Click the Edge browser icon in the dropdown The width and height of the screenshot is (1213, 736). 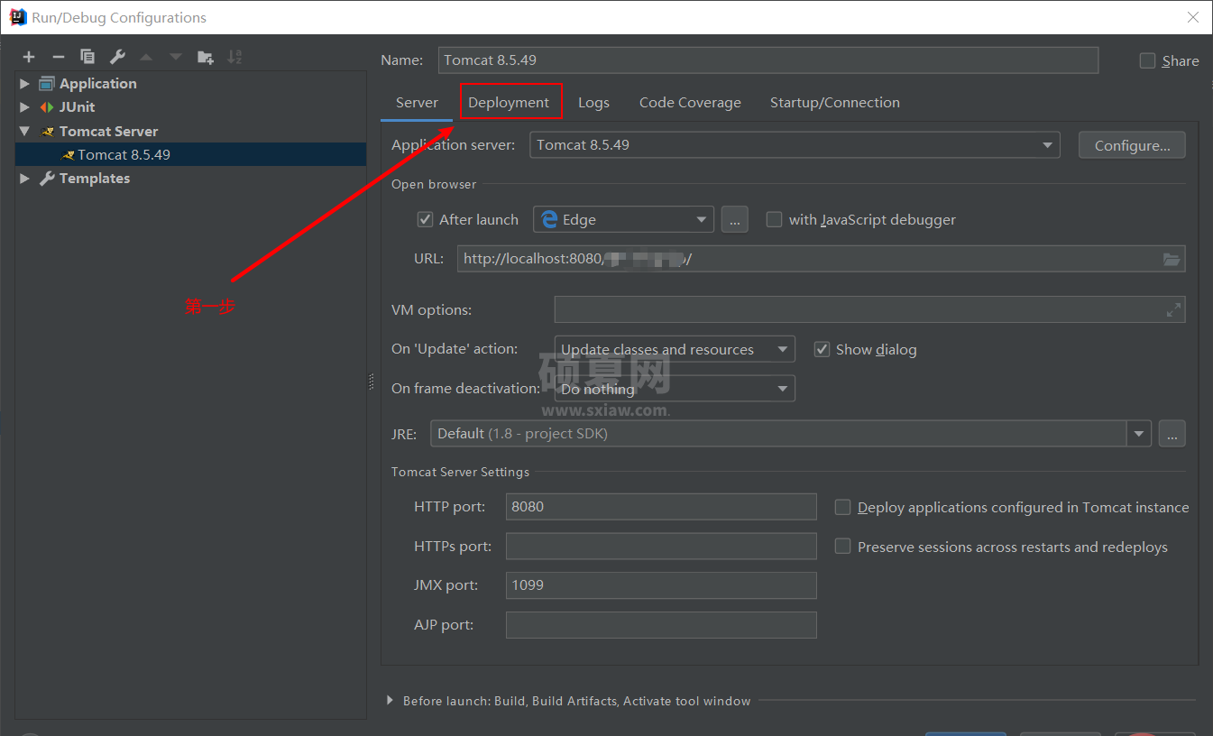[549, 219]
